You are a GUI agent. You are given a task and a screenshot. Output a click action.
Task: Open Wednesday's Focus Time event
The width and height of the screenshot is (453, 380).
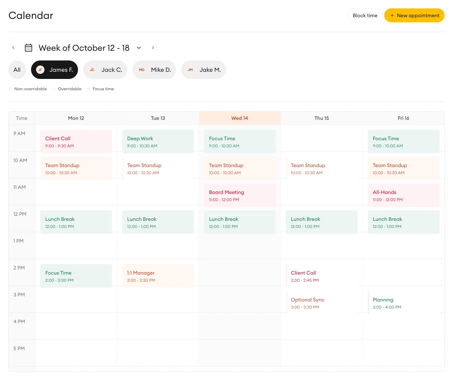(240, 142)
